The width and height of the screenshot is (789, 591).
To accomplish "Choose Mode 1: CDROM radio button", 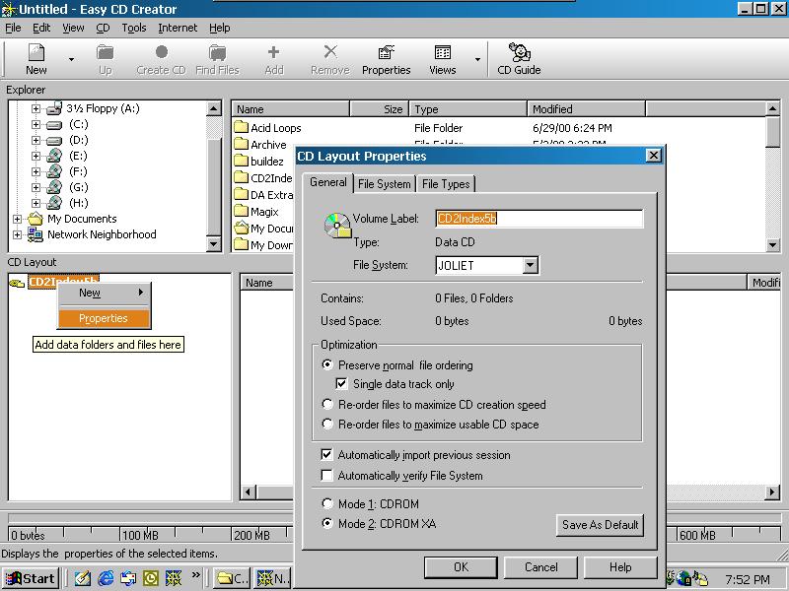I will click(x=327, y=503).
